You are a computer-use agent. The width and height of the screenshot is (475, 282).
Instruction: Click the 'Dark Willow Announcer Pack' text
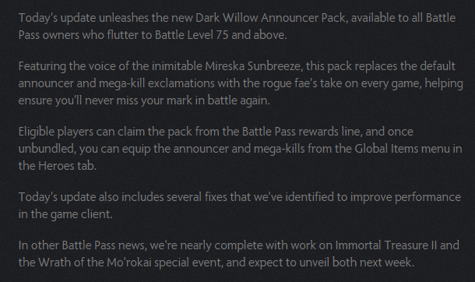pyautogui.click(x=270, y=18)
